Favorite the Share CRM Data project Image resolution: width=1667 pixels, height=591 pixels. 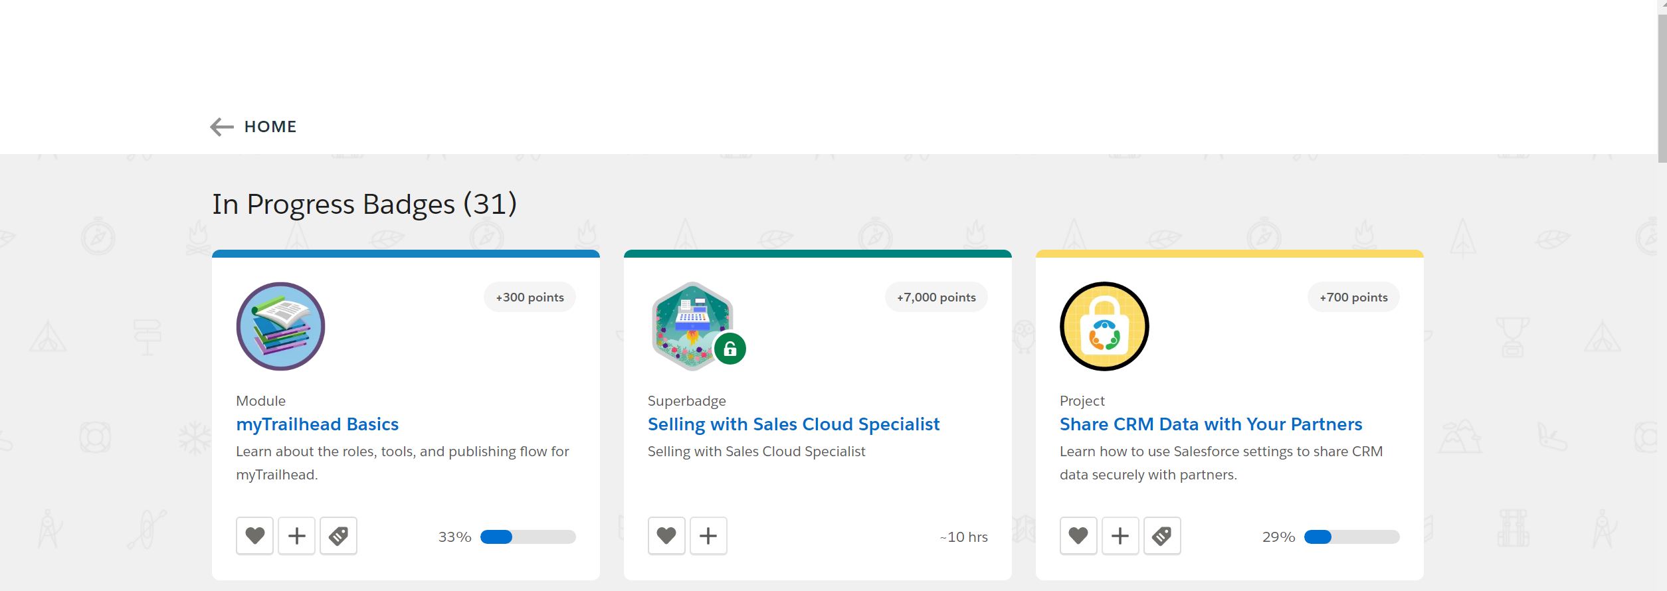click(x=1078, y=536)
